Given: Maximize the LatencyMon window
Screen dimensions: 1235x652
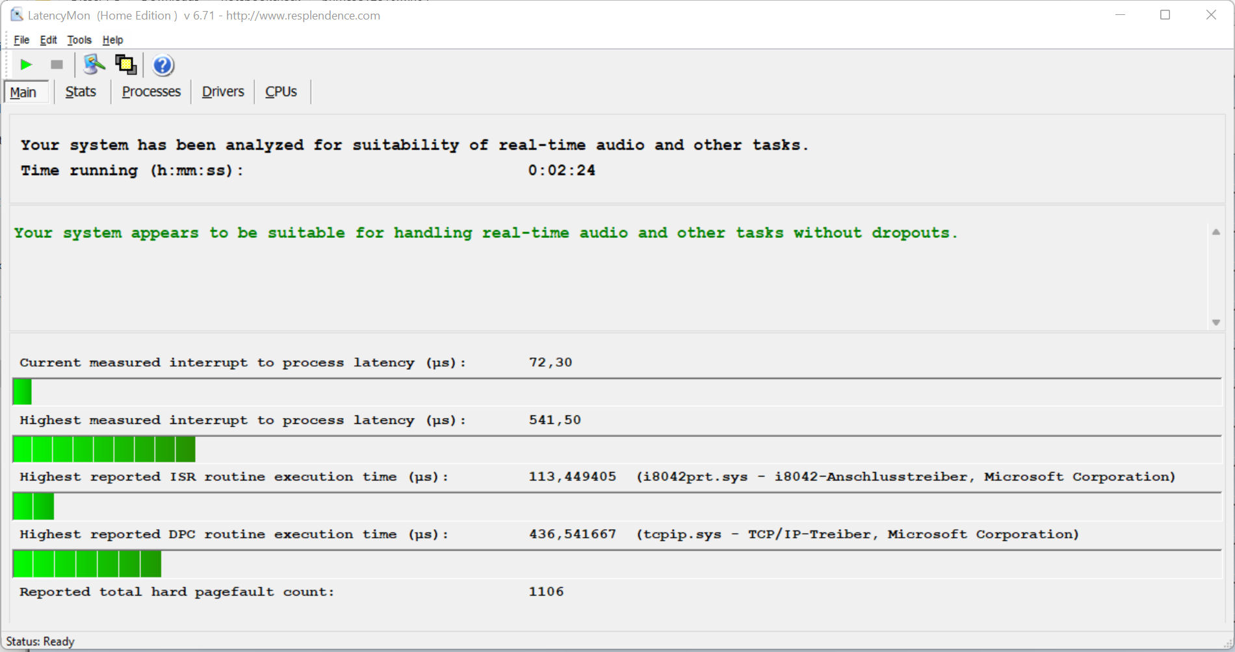Looking at the screenshot, I should [1165, 15].
